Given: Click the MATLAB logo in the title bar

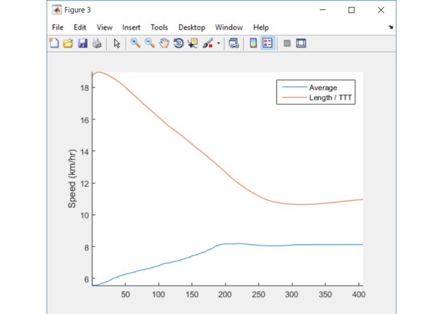Looking at the screenshot, I should tap(57, 10).
